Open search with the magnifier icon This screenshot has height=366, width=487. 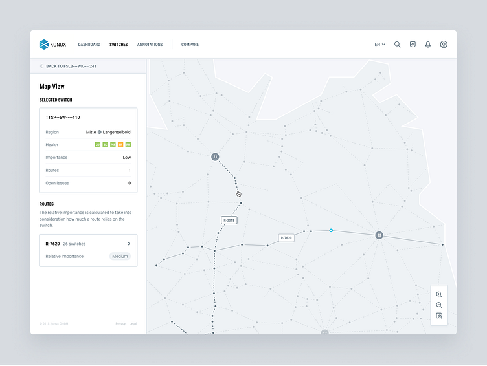398,45
